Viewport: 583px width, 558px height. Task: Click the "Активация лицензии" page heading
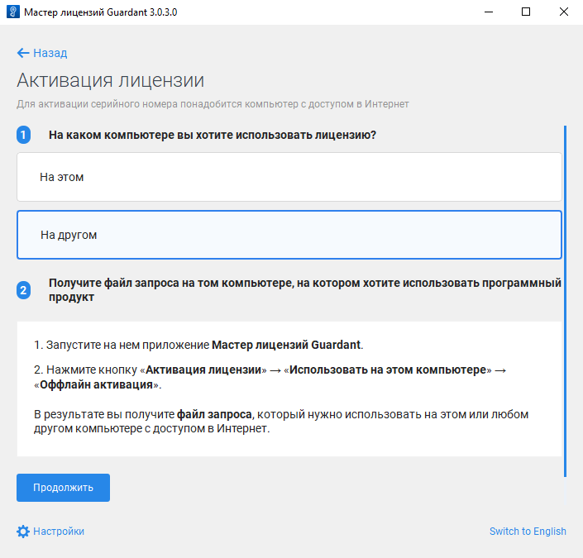(x=110, y=80)
